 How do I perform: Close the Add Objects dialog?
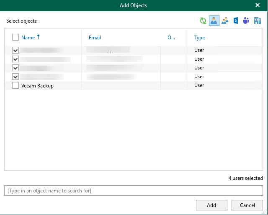point(258,5)
